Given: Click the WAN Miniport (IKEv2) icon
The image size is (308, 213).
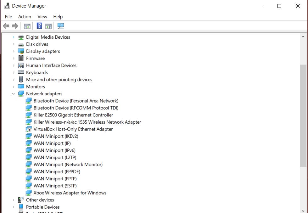Looking at the screenshot, I should (29, 136).
